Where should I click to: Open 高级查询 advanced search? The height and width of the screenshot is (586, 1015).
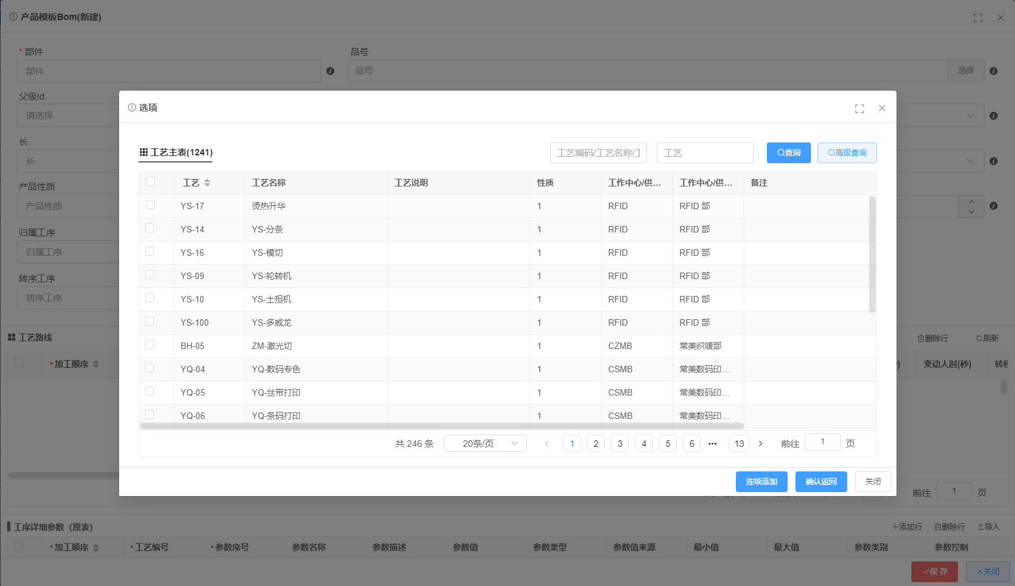coord(847,153)
